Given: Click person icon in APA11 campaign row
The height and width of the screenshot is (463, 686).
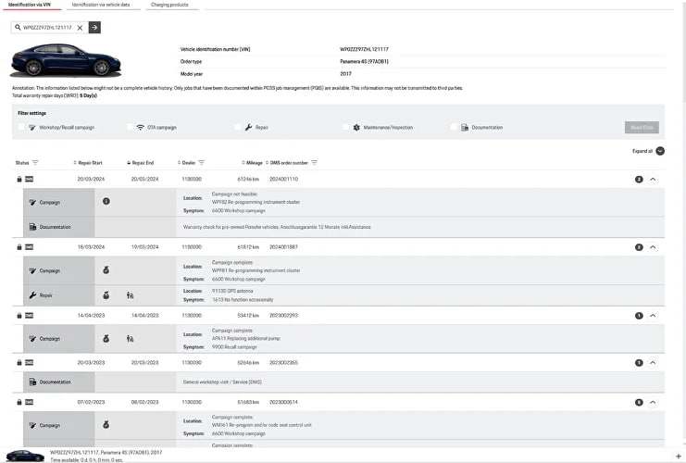Looking at the screenshot, I should click(x=130, y=339).
